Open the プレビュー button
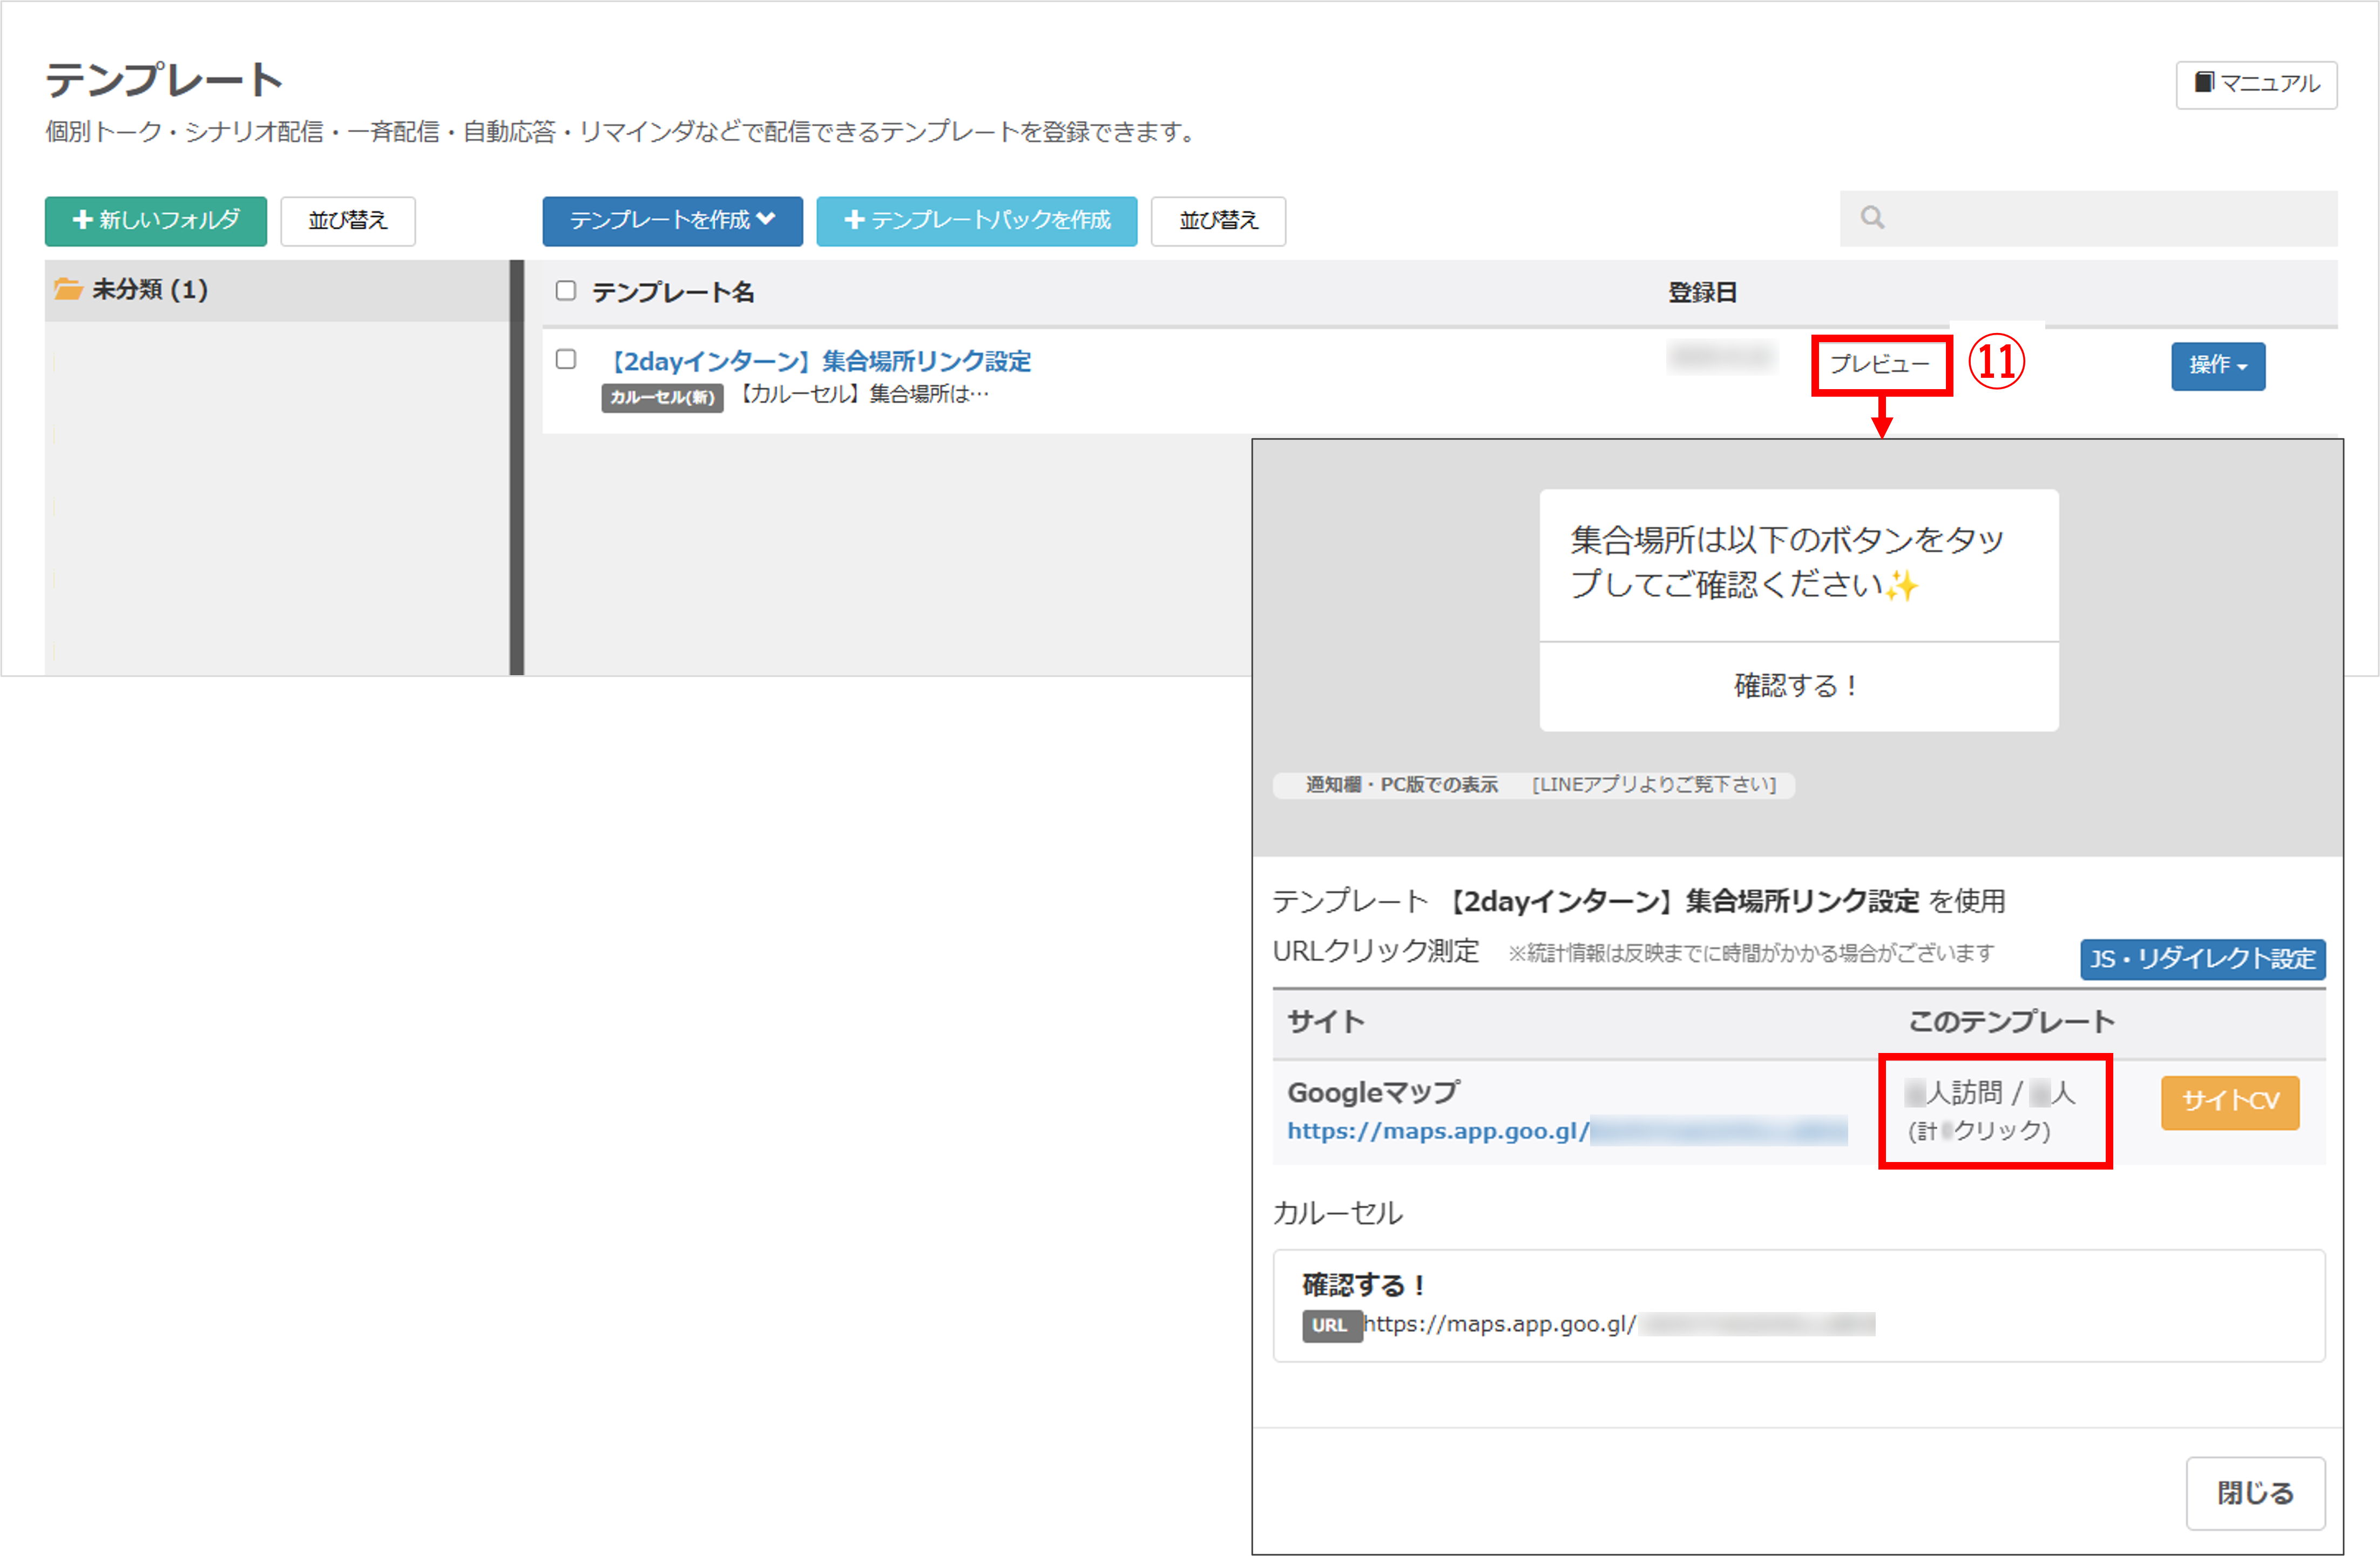The height and width of the screenshot is (1556, 2380). [1879, 365]
